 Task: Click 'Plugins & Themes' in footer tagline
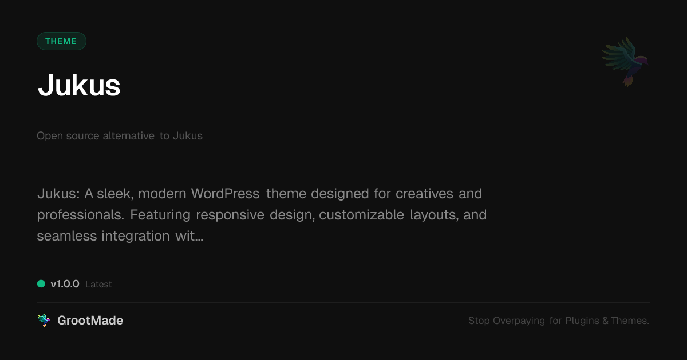(607, 321)
